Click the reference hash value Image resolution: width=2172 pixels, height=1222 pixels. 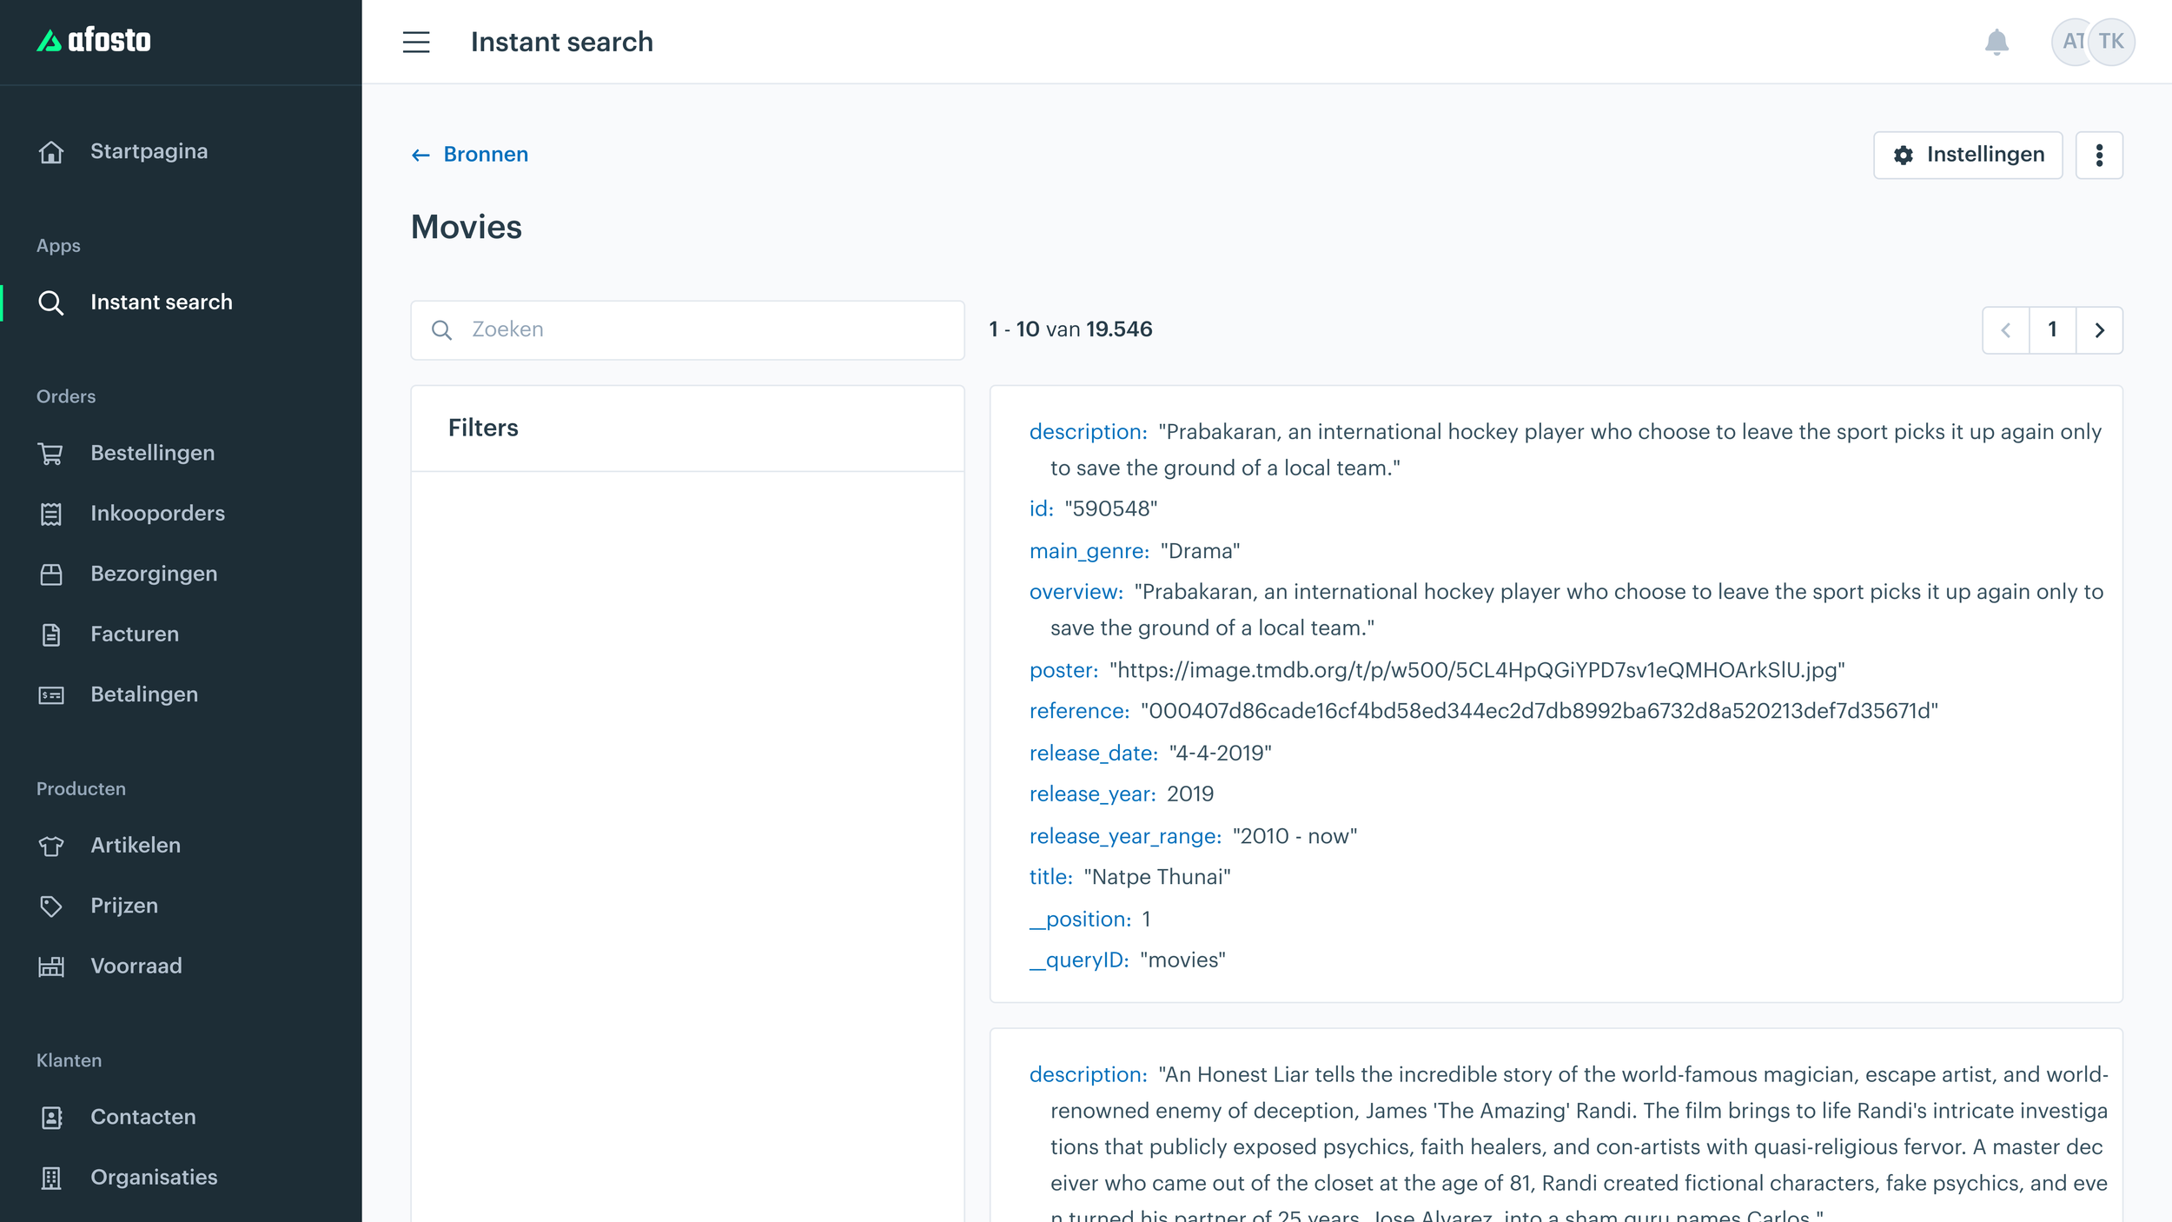[1539, 711]
